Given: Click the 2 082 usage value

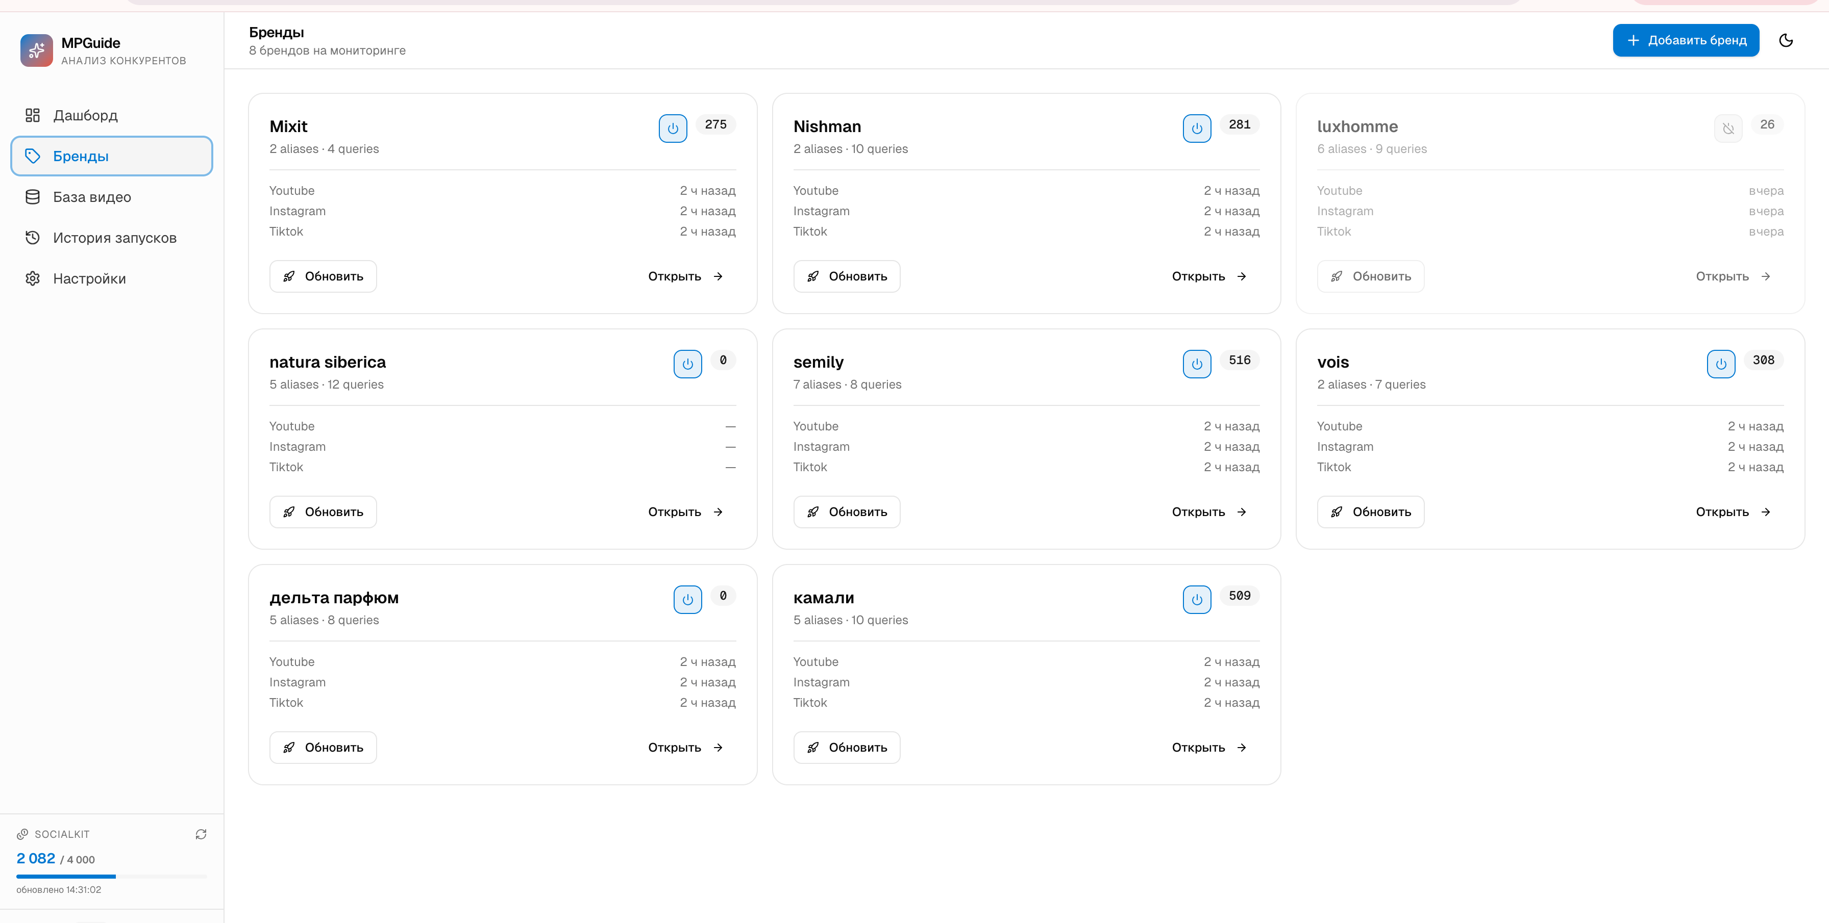Looking at the screenshot, I should click(x=36, y=858).
